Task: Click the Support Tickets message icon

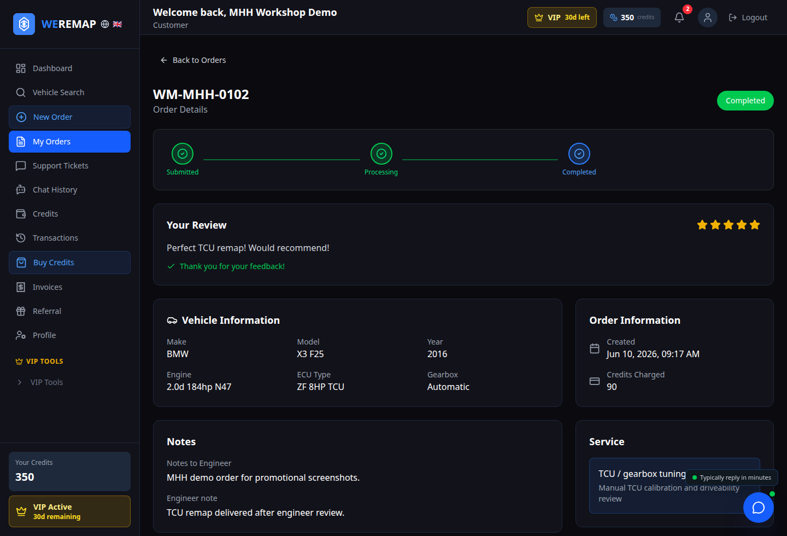Action: [21, 166]
